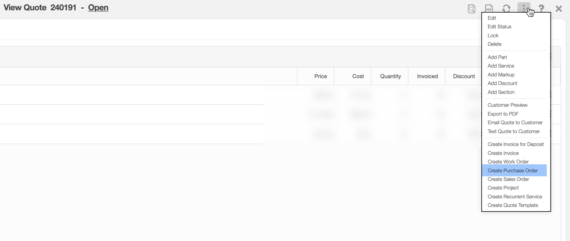Select Add Markup from the menu
The height and width of the screenshot is (241, 570).
(501, 75)
